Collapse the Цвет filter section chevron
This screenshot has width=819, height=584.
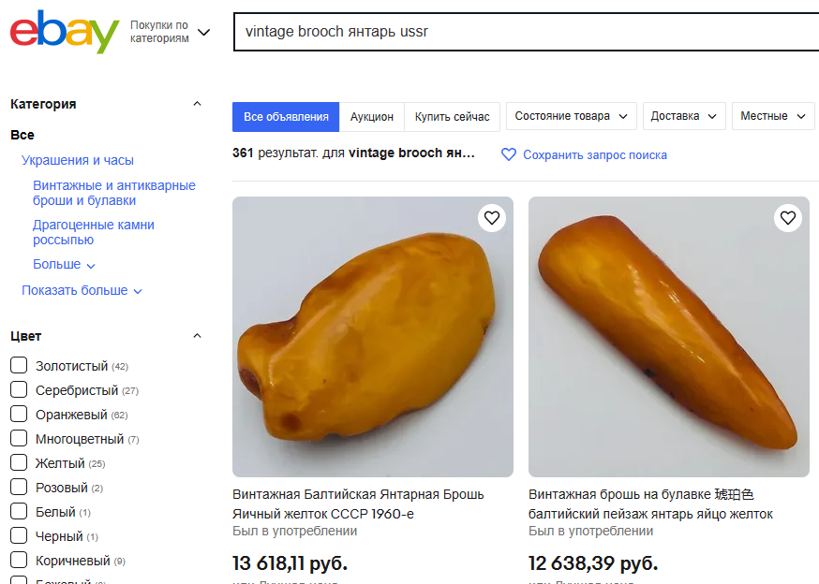tap(197, 336)
